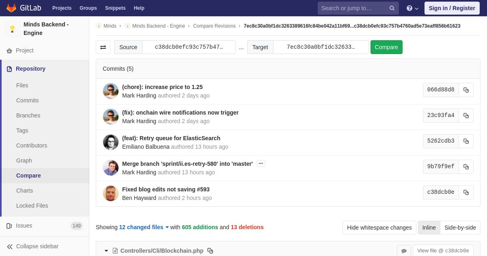Open Sign in / Register
Screen dimensions: 487x256
(x=452, y=8)
